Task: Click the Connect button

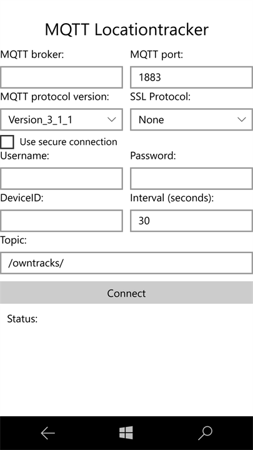Action: click(x=126, y=292)
